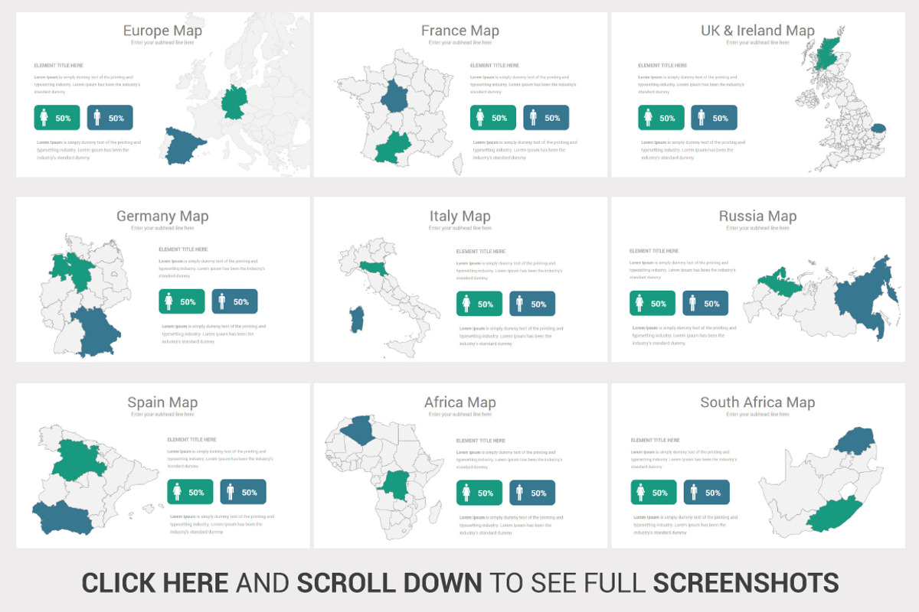Viewport: 919px width, 612px height.
Task: Click the "France Map" slide title
Action: coord(459,31)
